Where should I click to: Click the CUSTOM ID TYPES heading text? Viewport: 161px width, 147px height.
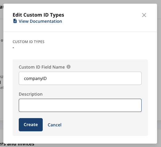pos(29,42)
